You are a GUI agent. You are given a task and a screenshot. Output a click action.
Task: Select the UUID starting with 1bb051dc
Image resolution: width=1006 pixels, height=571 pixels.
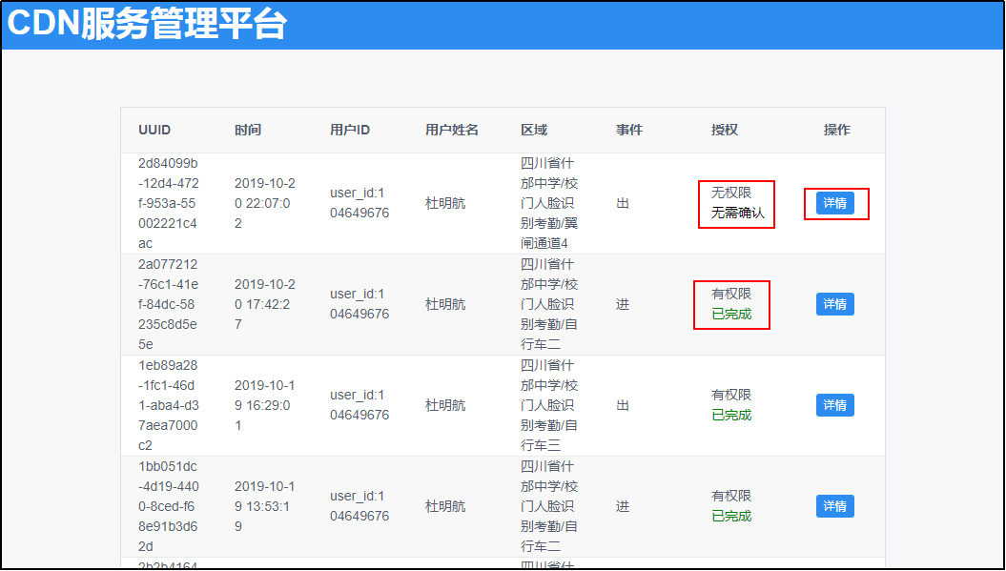coord(168,506)
